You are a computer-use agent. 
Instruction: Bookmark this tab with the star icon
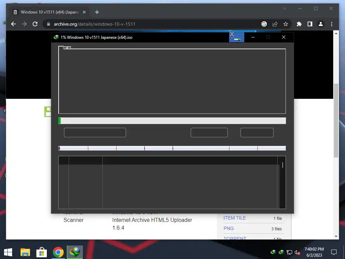286,24
